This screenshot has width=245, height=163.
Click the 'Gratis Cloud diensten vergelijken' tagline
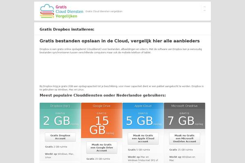click(104, 11)
